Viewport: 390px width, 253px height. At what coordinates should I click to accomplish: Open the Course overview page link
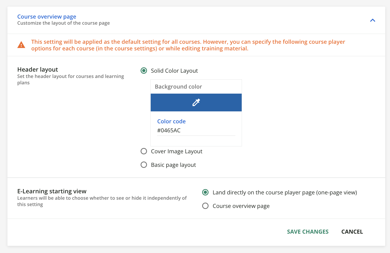(47, 16)
